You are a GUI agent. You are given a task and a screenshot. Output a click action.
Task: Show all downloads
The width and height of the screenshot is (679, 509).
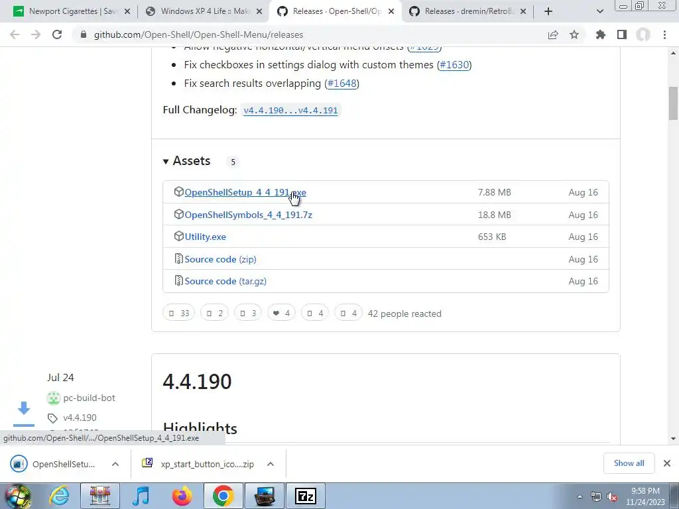click(x=629, y=463)
